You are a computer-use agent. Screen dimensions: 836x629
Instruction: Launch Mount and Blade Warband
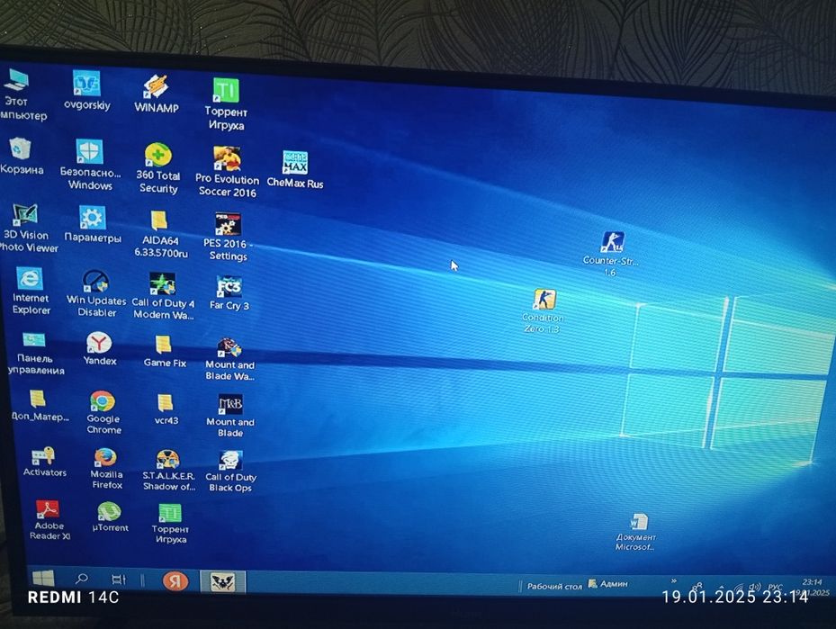coord(229,359)
